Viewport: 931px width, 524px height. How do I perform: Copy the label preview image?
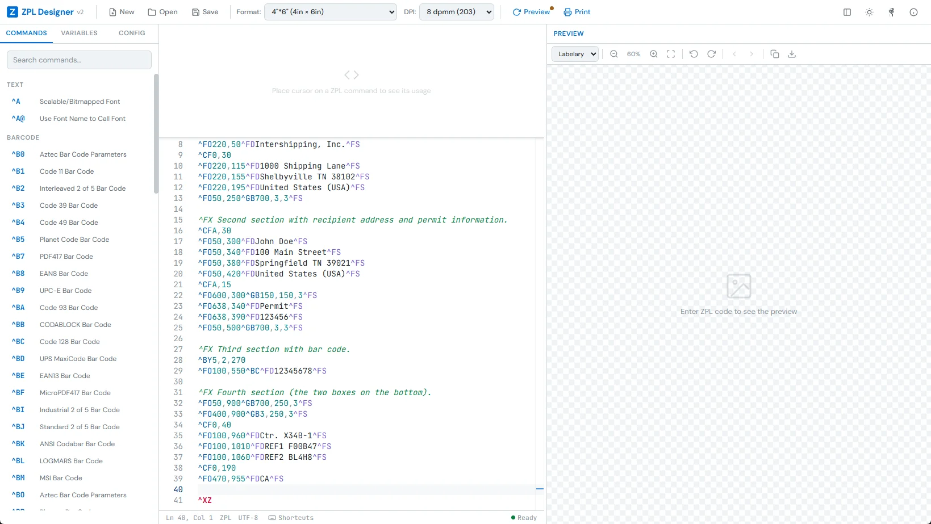pos(775,53)
